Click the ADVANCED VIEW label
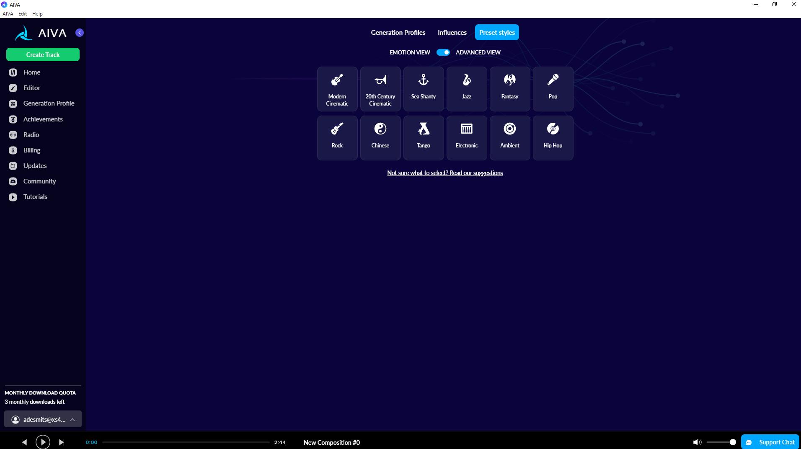The image size is (801, 449). coord(478,52)
